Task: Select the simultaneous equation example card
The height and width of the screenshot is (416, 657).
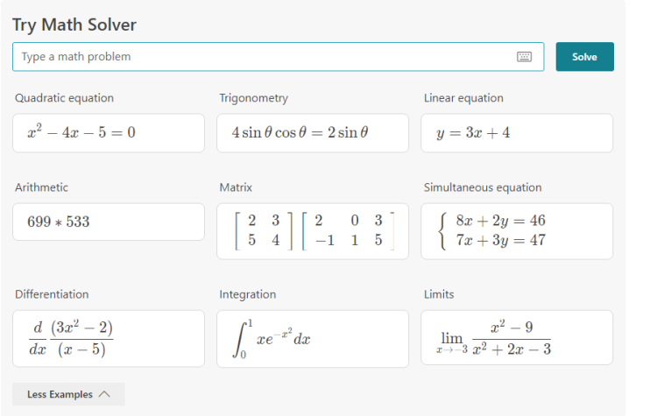Action: tap(517, 231)
